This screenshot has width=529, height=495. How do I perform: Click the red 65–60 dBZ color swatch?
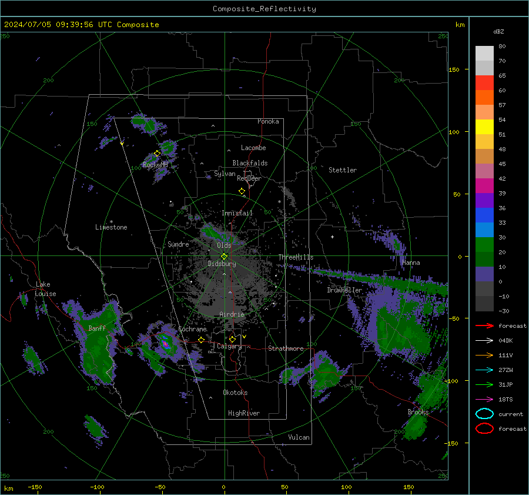[484, 83]
